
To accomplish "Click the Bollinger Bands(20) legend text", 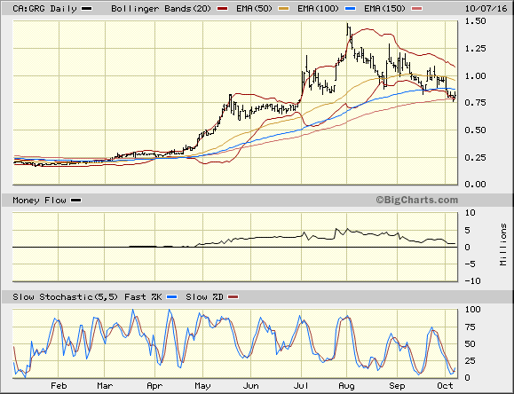I will (x=162, y=9).
